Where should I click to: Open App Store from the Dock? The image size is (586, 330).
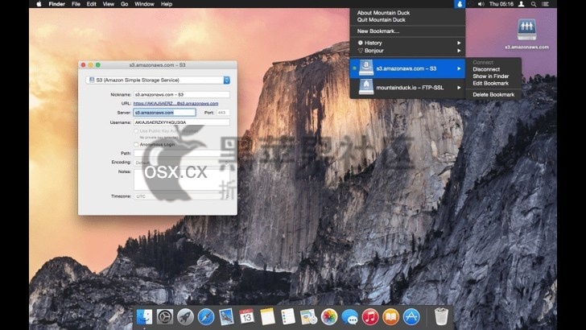tap(411, 317)
